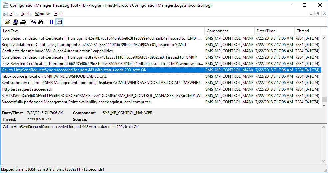Click the 'Elapsed time is 935h 53m' status bar text

53,169
